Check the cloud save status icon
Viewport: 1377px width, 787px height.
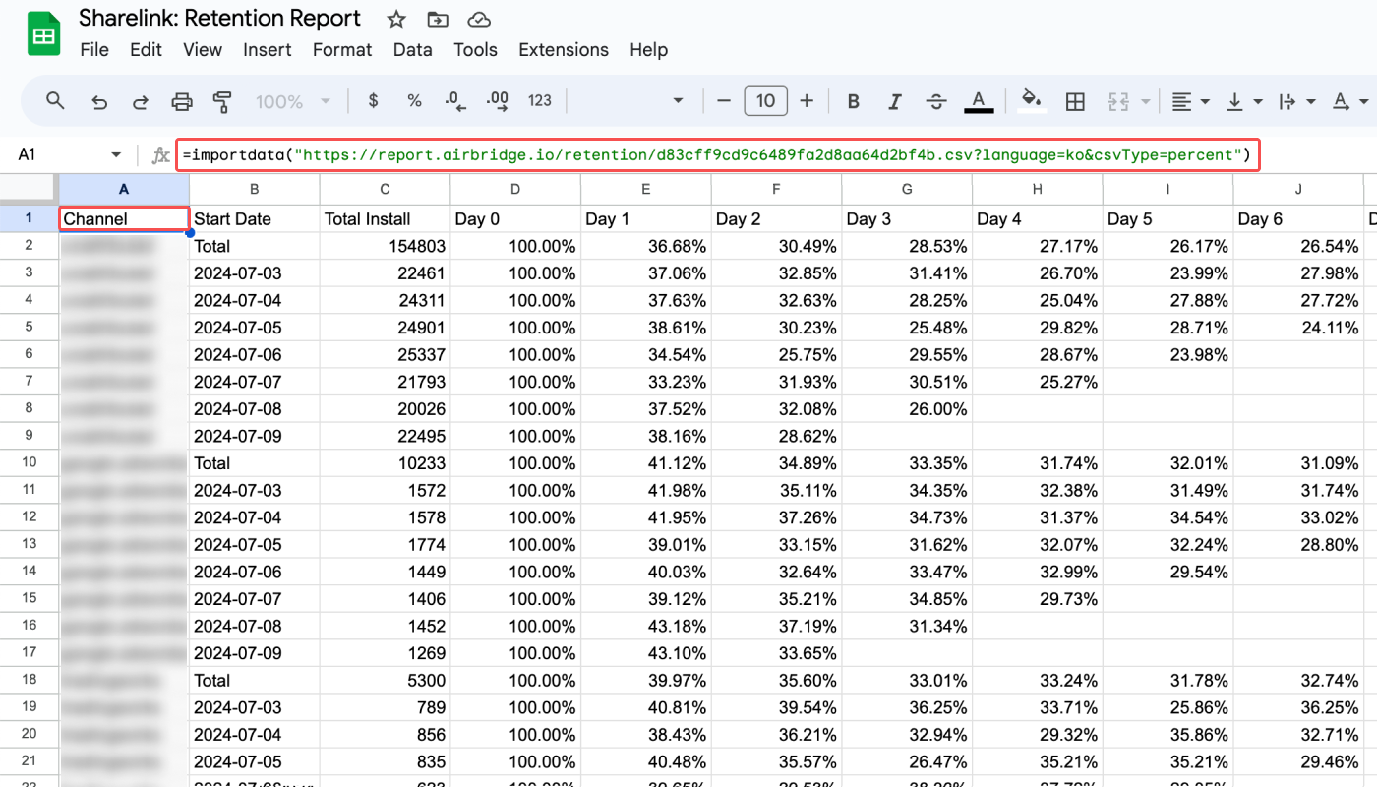click(x=479, y=19)
